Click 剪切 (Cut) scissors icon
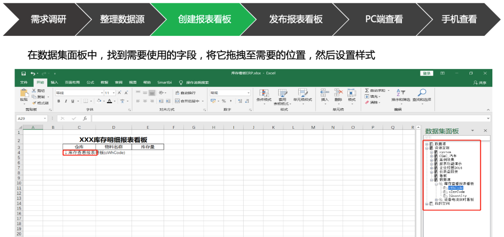 tap(34, 91)
